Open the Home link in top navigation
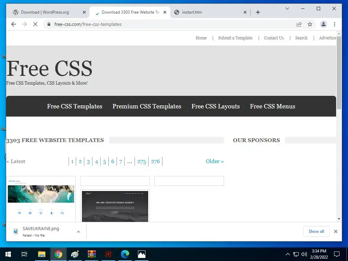Screen dimensions: 348x261 coord(201,38)
